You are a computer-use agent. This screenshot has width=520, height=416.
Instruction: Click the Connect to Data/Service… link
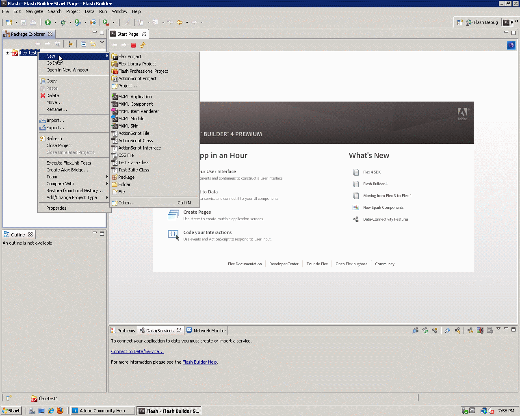click(137, 351)
